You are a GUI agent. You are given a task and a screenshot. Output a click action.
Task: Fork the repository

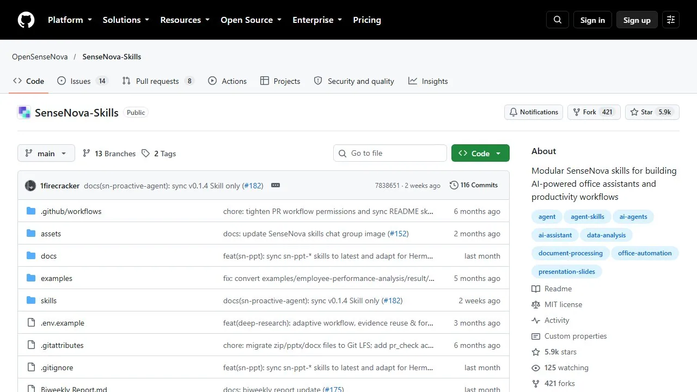point(594,112)
